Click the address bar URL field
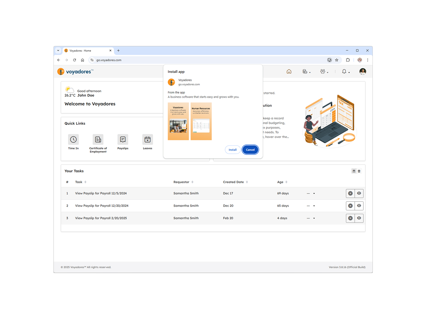Image resolution: width=426 pixels, height=319 pixels. click(208, 60)
